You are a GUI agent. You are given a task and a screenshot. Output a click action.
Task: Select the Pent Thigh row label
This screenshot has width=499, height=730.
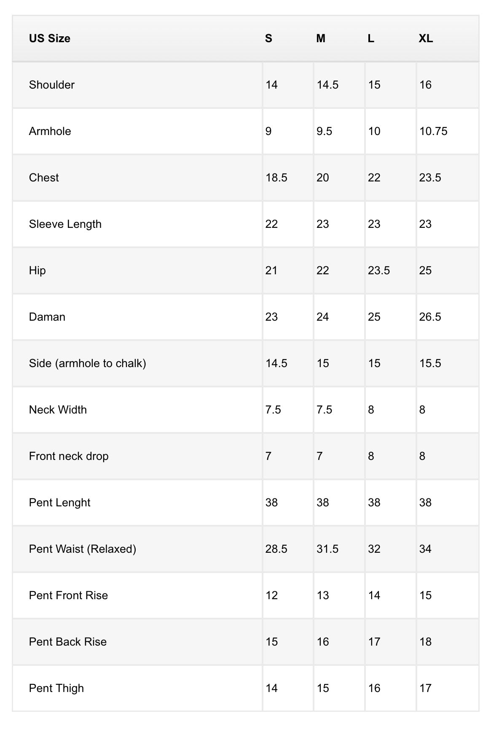(x=56, y=688)
